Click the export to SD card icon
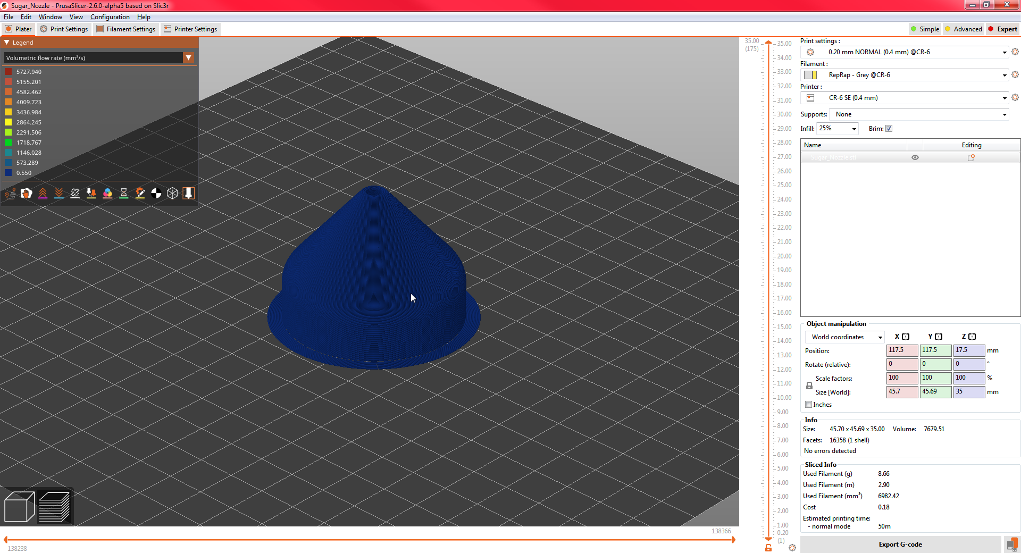This screenshot has height=553, width=1021. (1011, 544)
